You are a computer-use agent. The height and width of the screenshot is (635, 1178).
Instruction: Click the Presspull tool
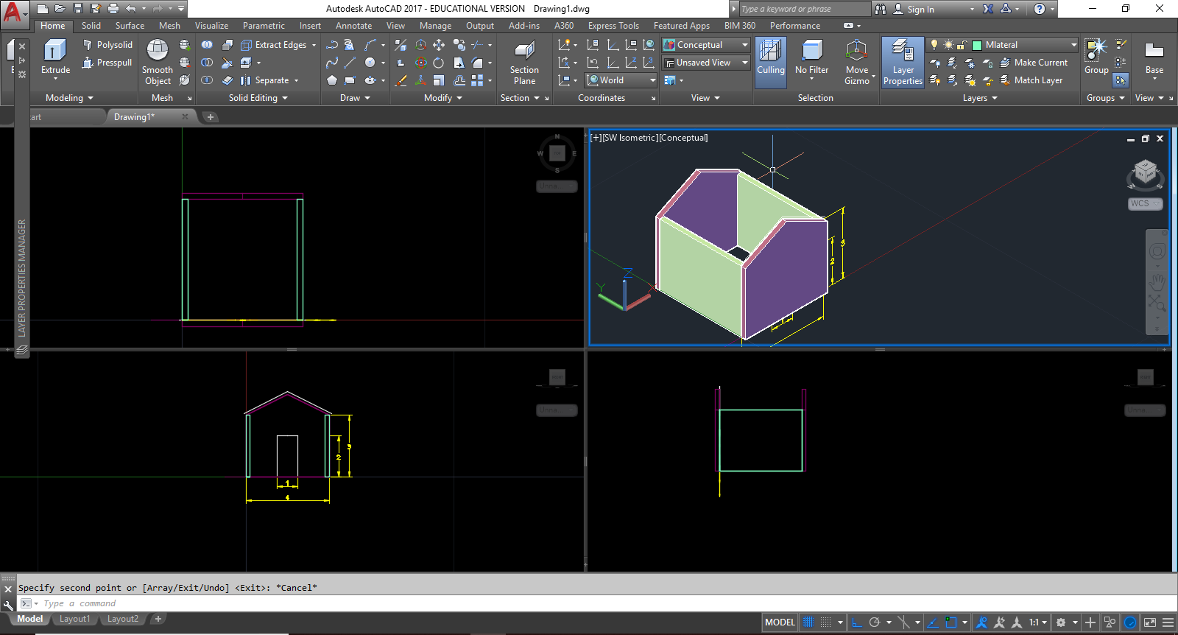[x=107, y=63]
